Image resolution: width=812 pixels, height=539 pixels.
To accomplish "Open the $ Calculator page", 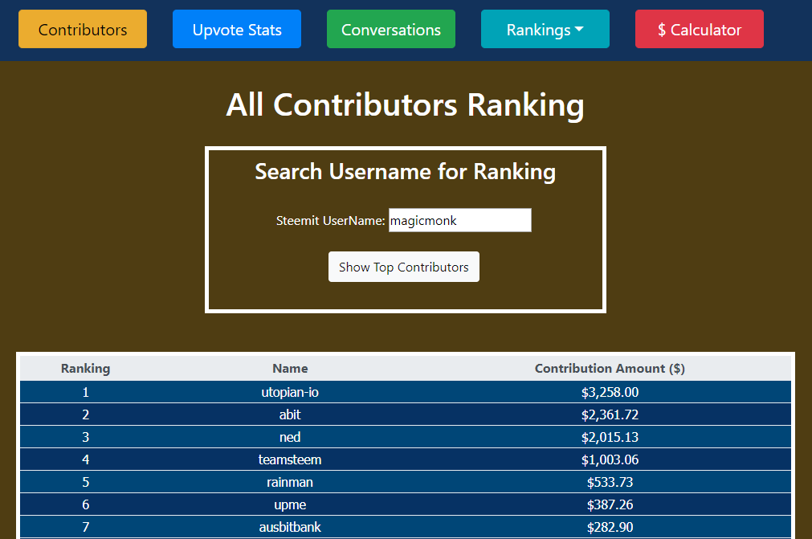I will pyautogui.click(x=699, y=29).
